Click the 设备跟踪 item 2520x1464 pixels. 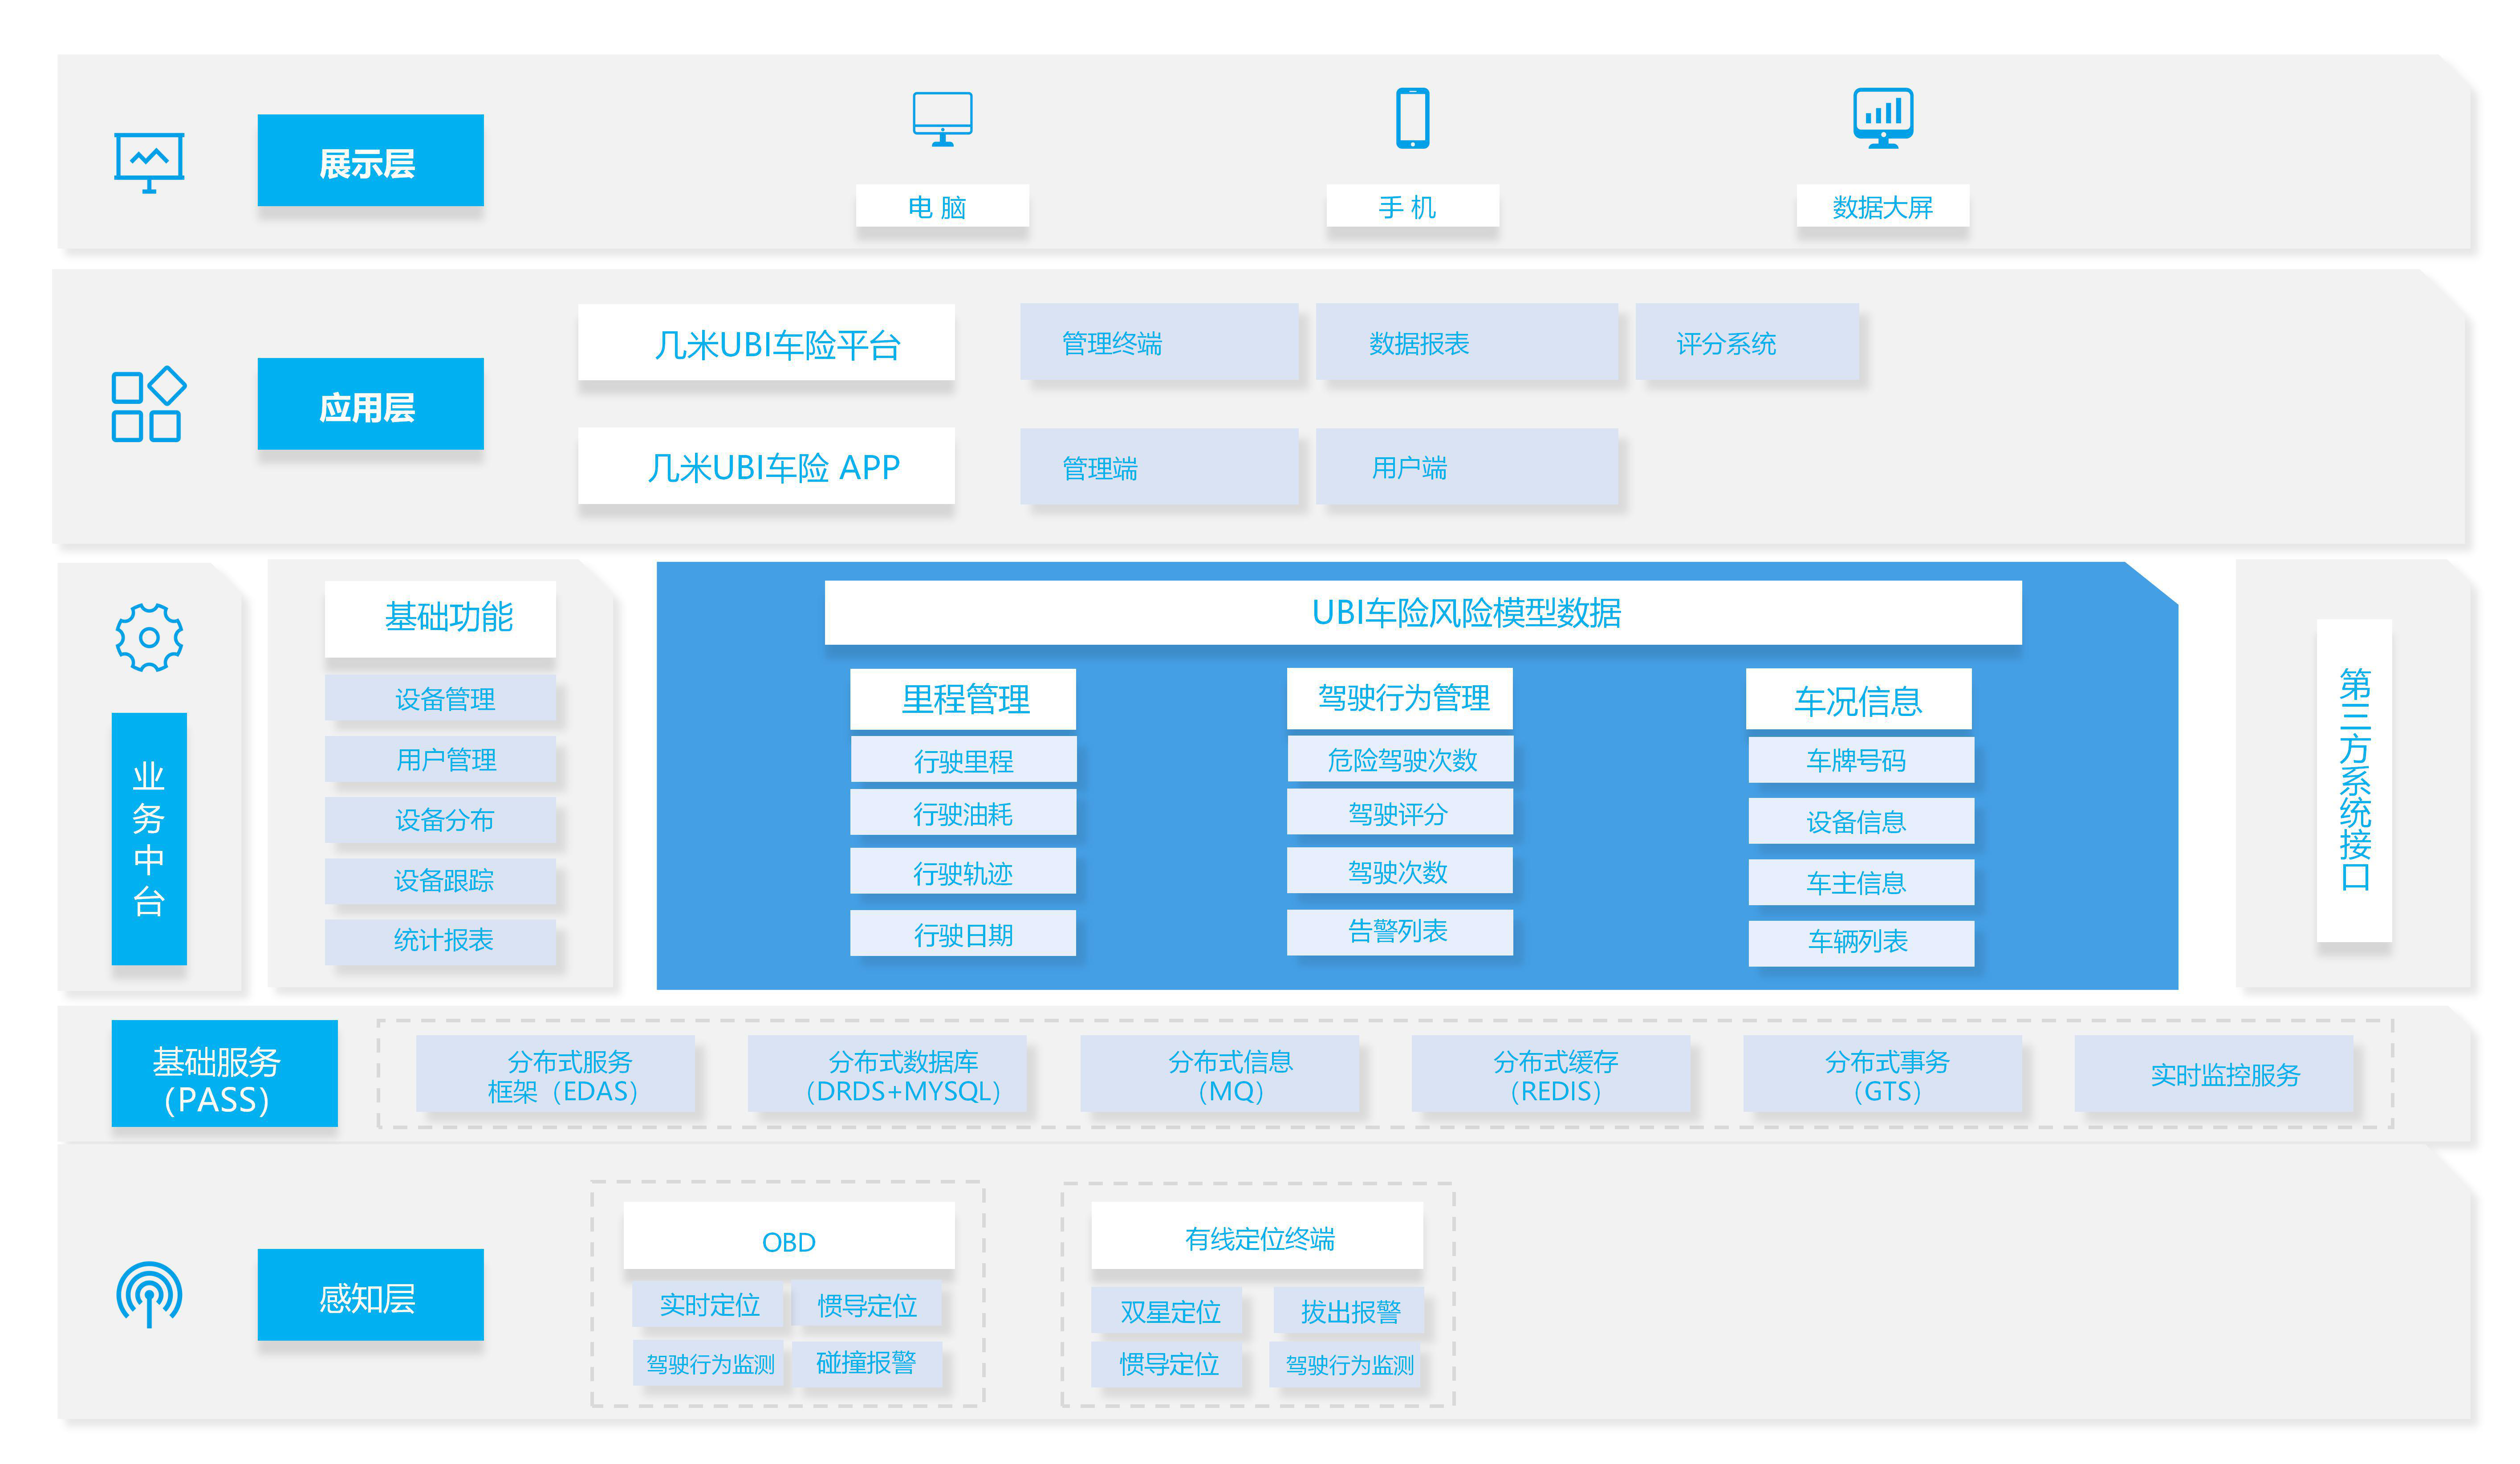pos(440,881)
